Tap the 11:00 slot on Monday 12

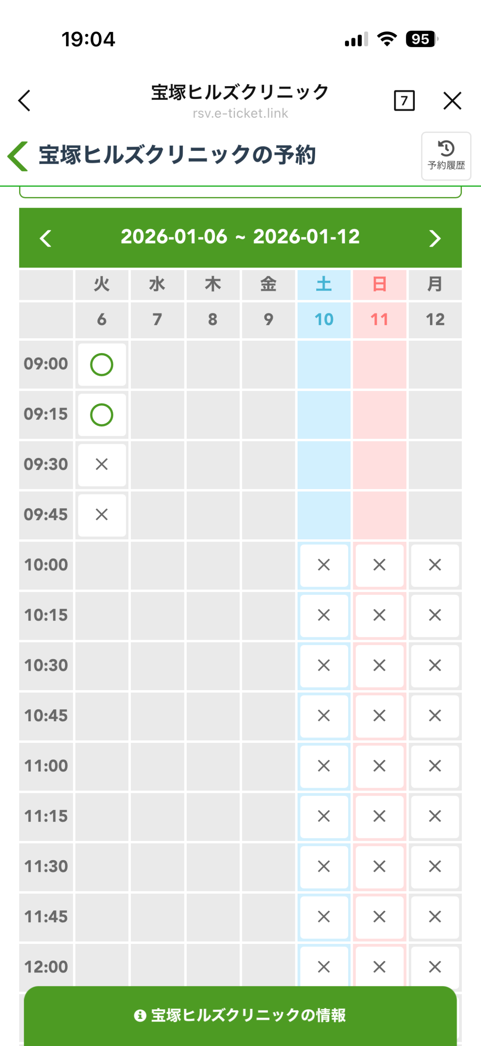435,766
